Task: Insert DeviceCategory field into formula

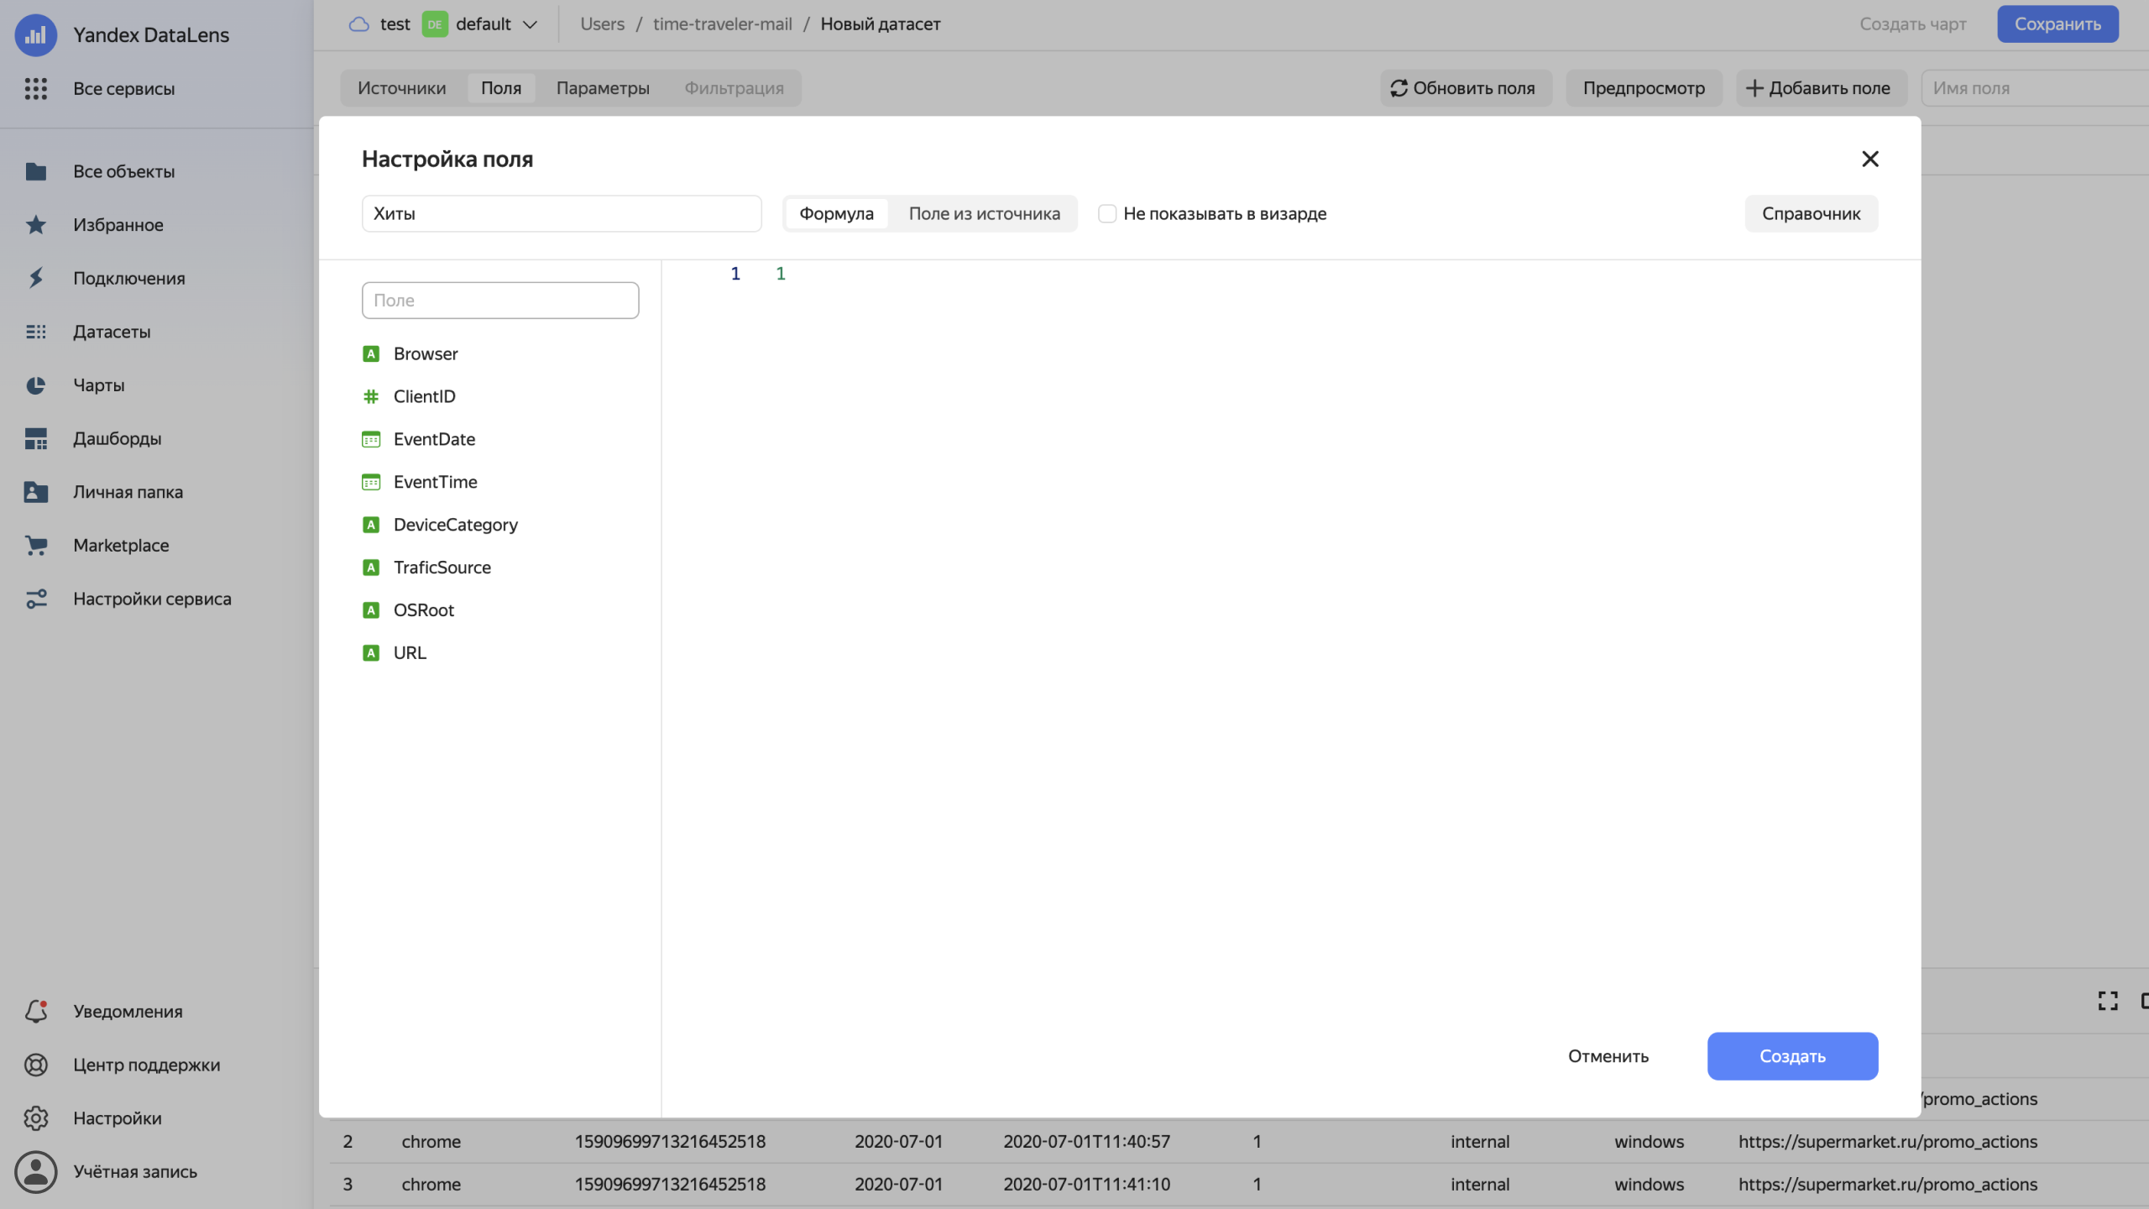Action: (x=455, y=525)
